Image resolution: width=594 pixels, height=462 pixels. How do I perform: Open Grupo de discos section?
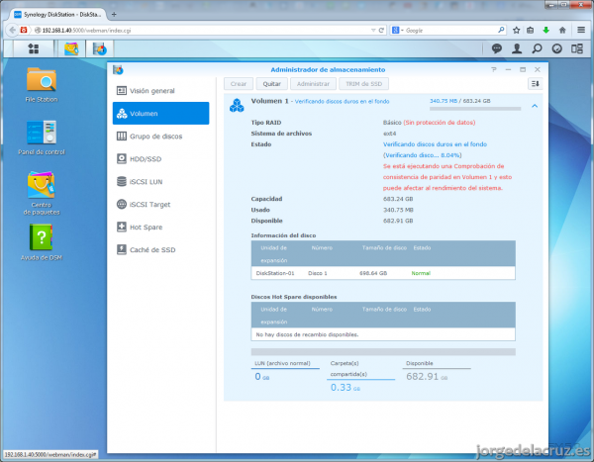tap(160, 136)
